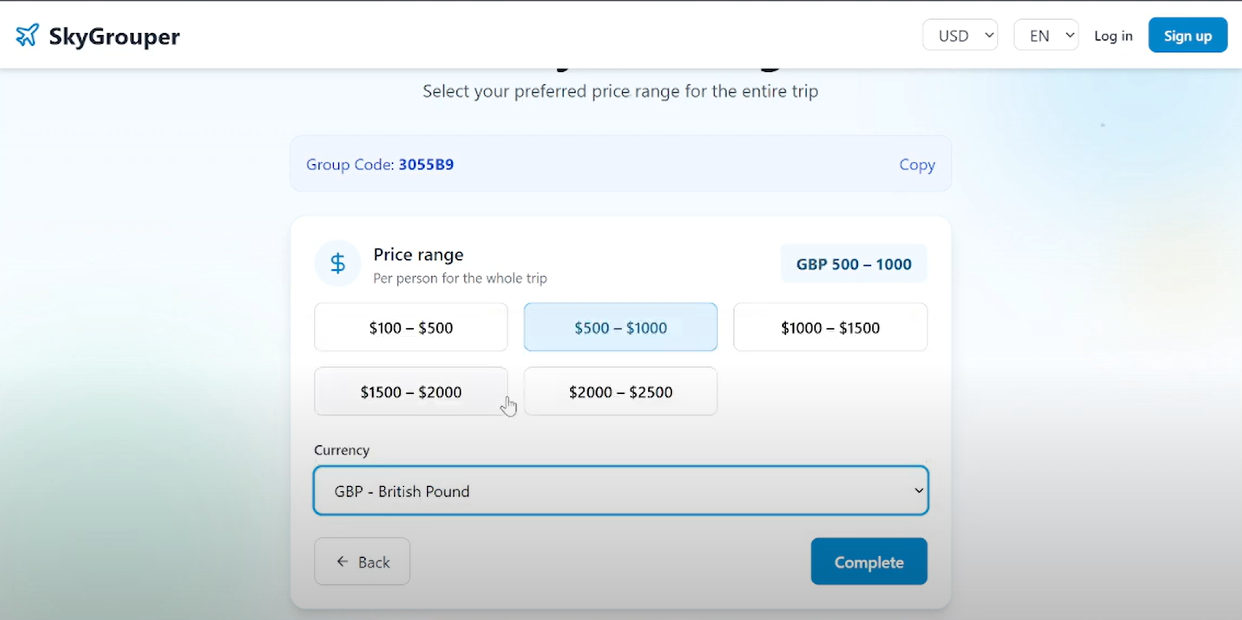1242x620 pixels.
Task: Open the USD currency dropdown in header
Action: click(960, 36)
